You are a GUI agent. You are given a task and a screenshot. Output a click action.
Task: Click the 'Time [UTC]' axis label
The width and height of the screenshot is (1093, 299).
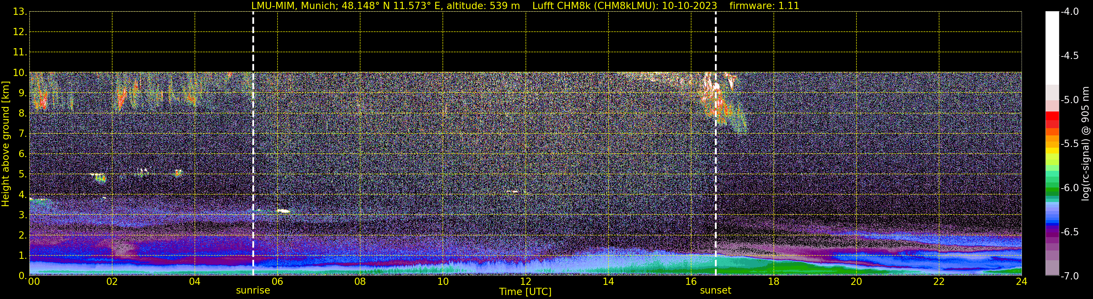point(525,292)
